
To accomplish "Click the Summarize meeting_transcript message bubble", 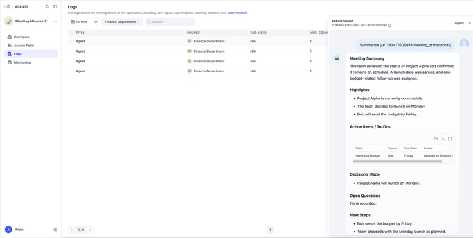I will click(x=406, y=45).
